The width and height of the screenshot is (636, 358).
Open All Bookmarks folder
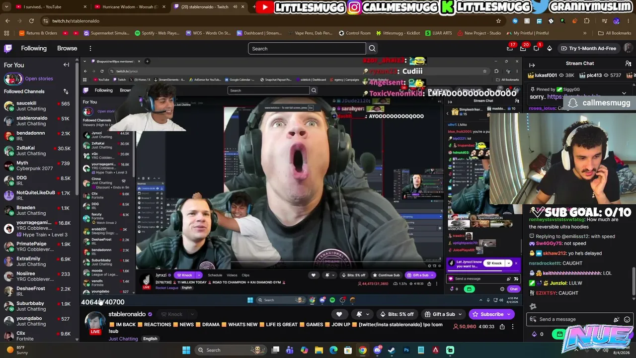(615, 33)
